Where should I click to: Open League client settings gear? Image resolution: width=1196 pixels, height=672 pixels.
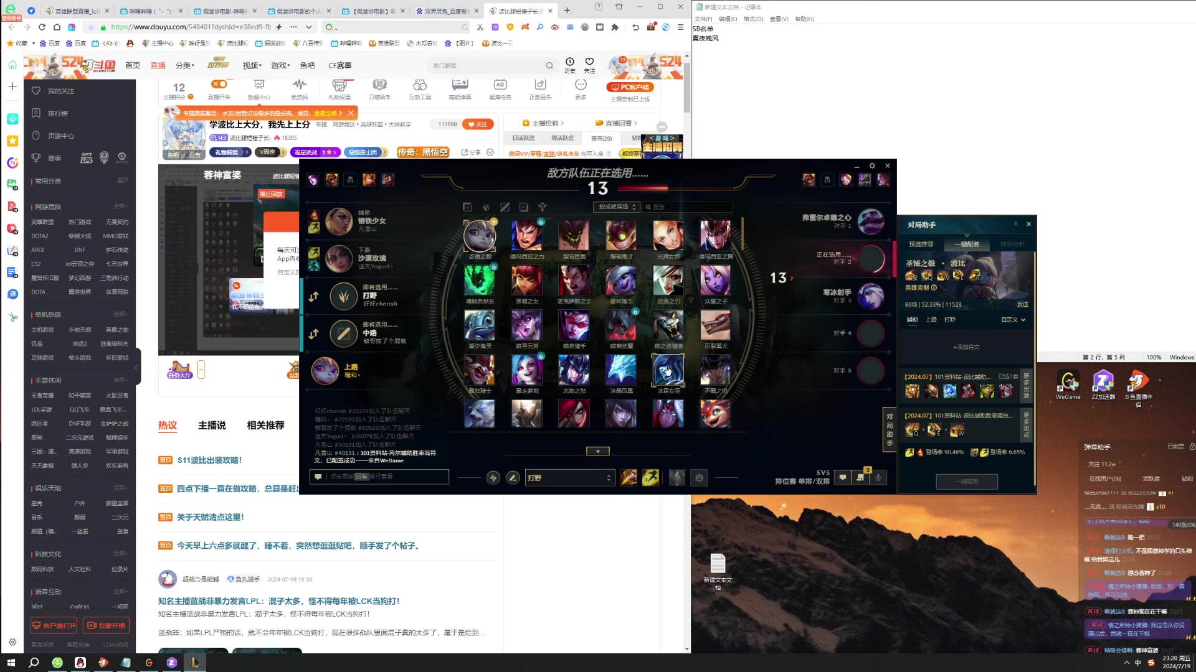872,166
